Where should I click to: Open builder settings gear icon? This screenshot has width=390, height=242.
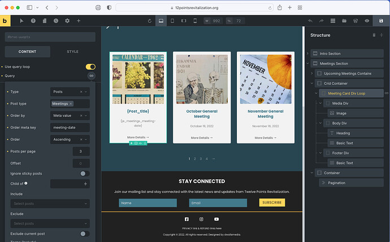pyautogui.click(x=67, y=21)
